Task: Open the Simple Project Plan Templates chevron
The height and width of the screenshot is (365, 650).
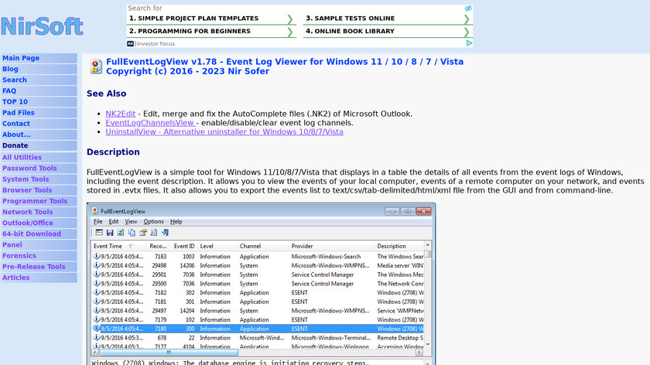Action: click(x=290, y=19)
